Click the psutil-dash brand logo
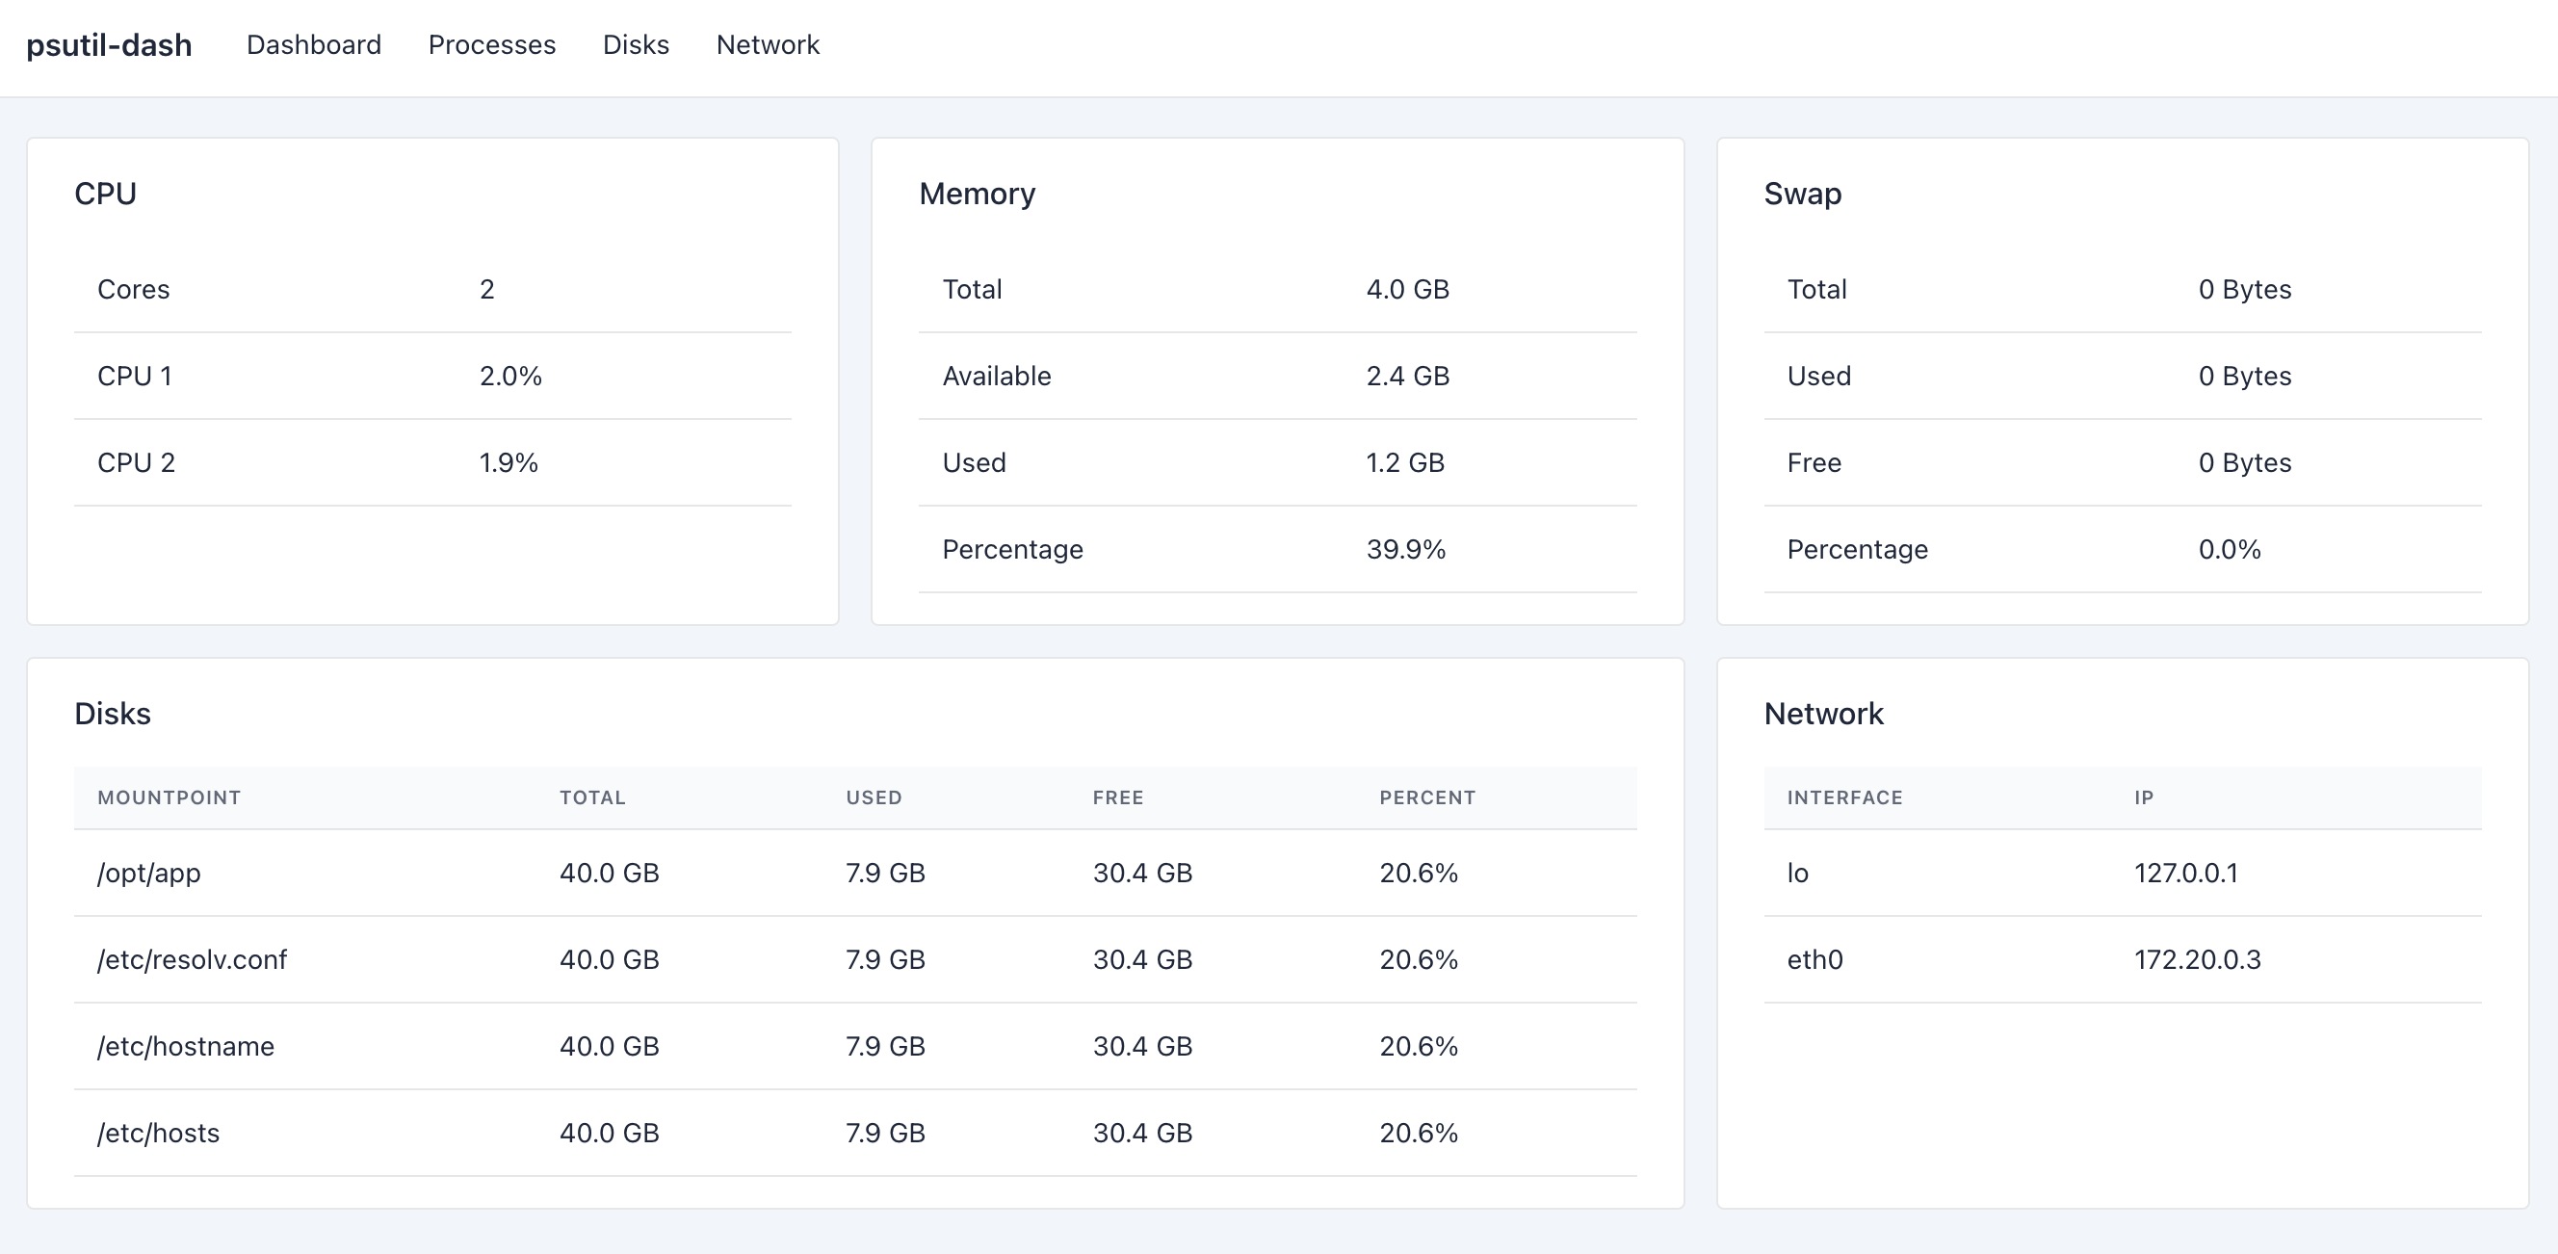2558x1254 pixels. pos(109,45)
